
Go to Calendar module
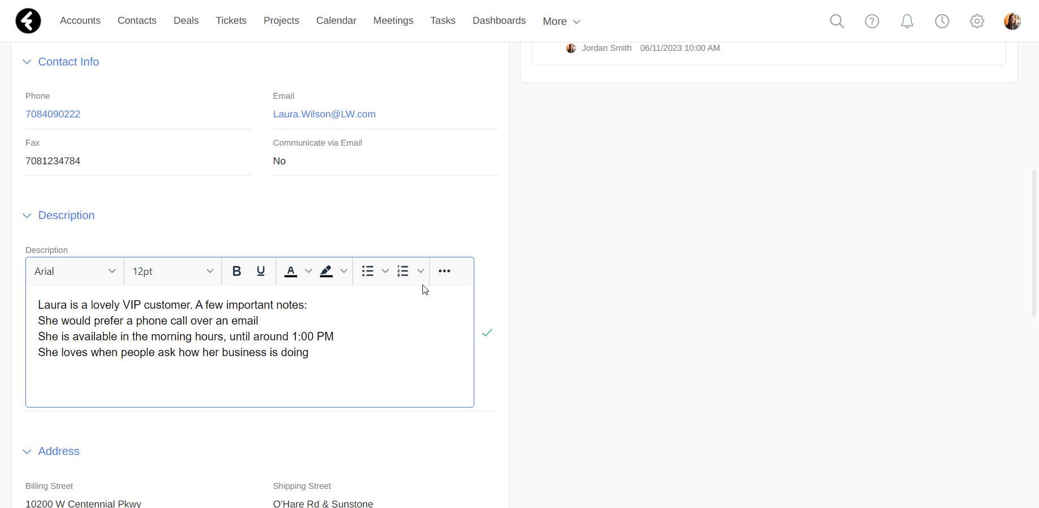click(x=336, y=20)
